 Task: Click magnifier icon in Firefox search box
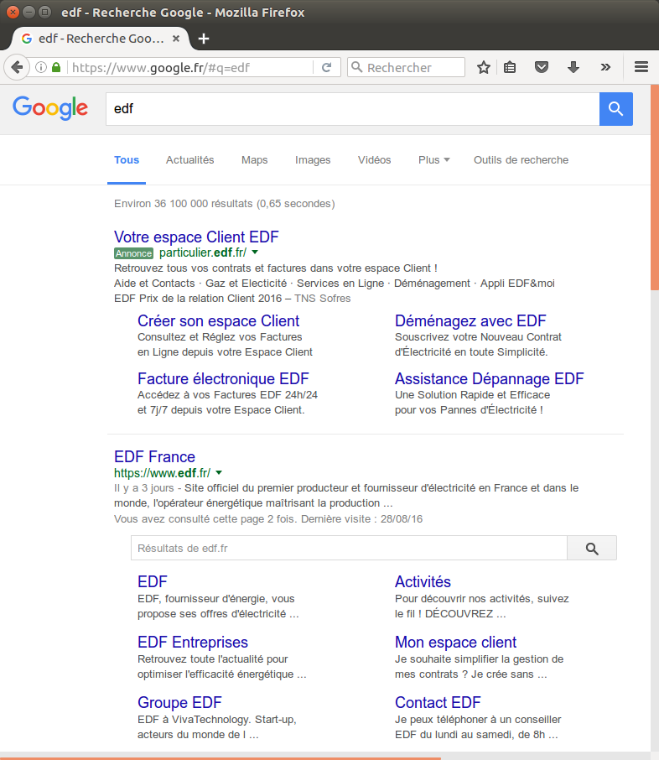[356, 67]
